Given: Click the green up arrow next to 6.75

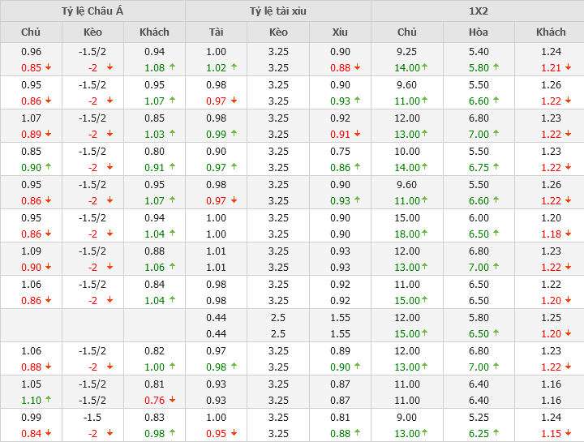Looking at the screenshot, I should (x=496, y=167).
